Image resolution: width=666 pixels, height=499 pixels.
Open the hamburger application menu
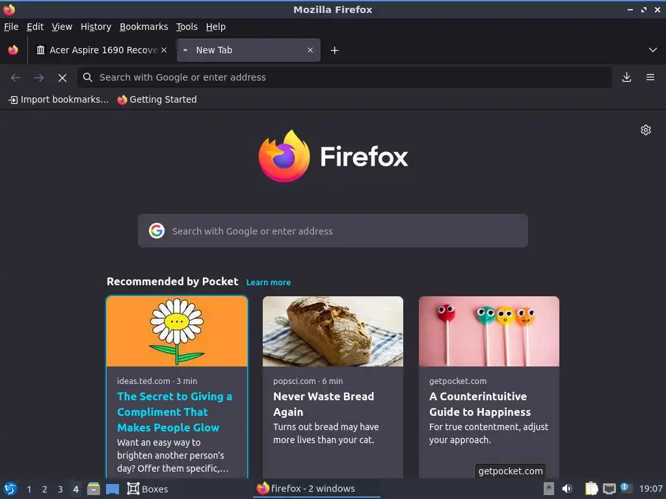tap(650, 77)
